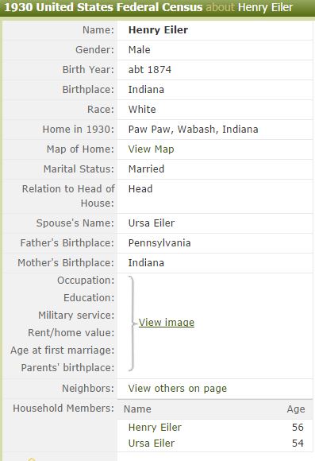Image resolution: width=315 pixels, height=461 pixels.
Task: Click the bold Henry Eiler name value
Action: (x=158, y=29)
